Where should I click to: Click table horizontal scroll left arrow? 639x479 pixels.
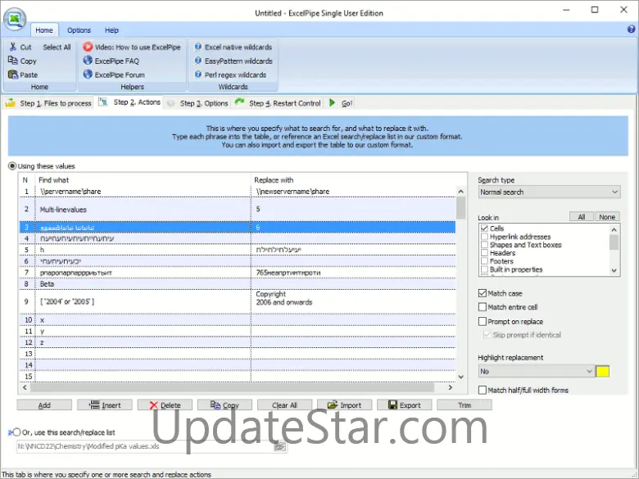click(25, 387)
